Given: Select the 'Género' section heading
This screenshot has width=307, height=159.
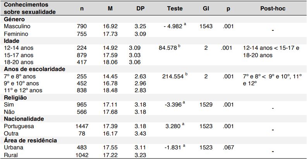Looking at the screenshot, I should [14, 19].
